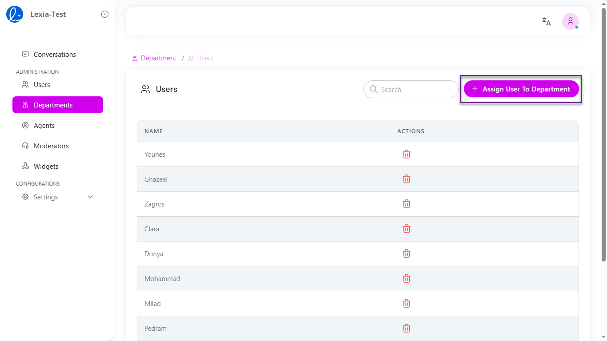Collapse the Configurations Settings dropdown
The height and width of the screenshot is (341, 607).
[90, 196]
